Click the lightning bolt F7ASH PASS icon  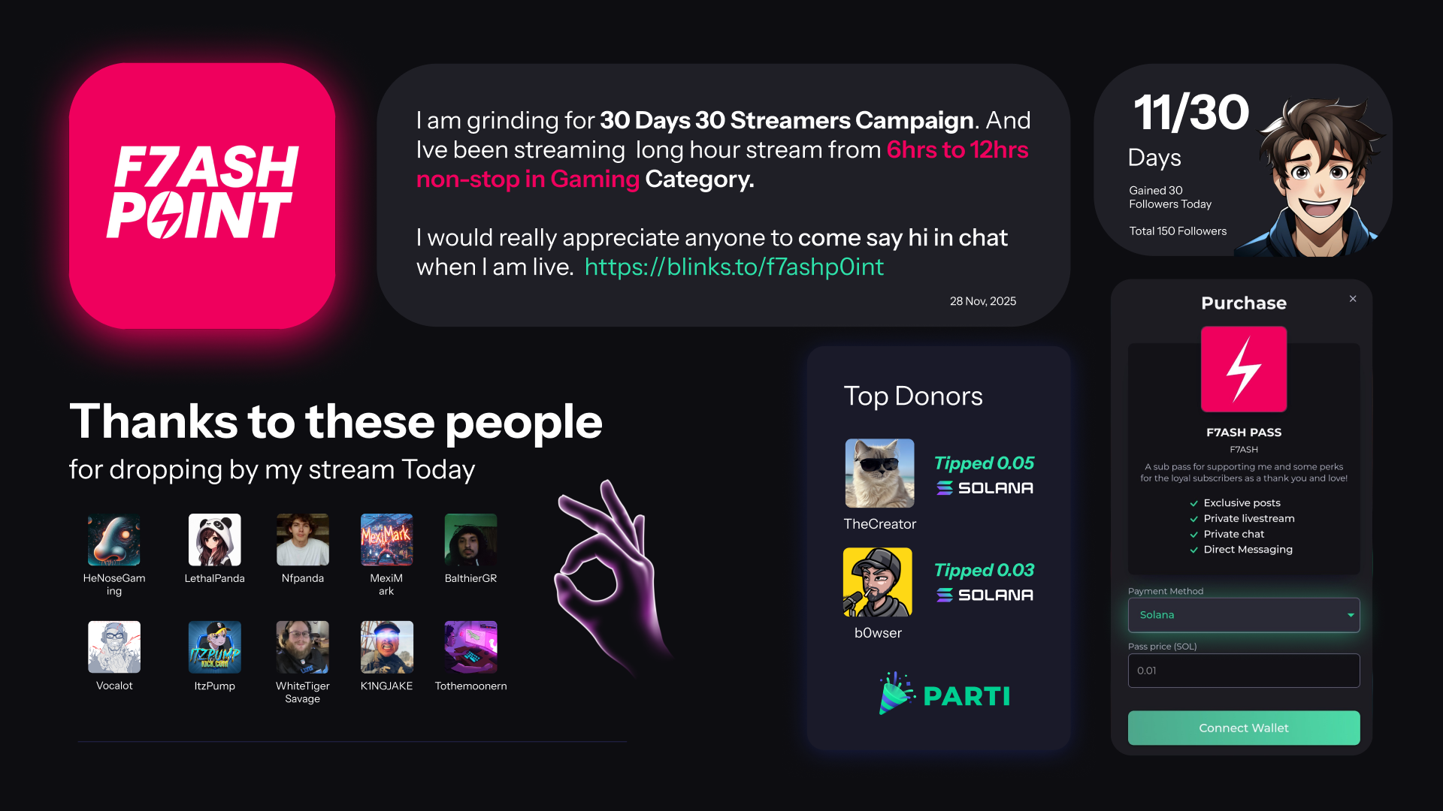coord(1244,369)
